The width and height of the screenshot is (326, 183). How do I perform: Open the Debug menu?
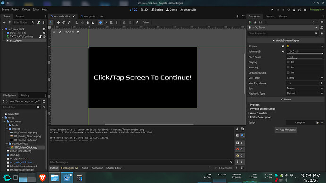click(26, 10)
